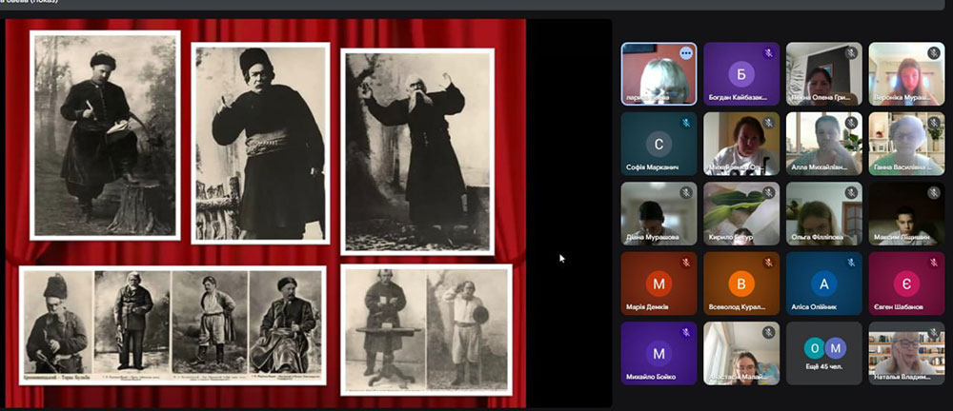Viewport: 953px width, 411px height.
Task: Click photo of bearded man with raised arms
Action: pos(417,151)
